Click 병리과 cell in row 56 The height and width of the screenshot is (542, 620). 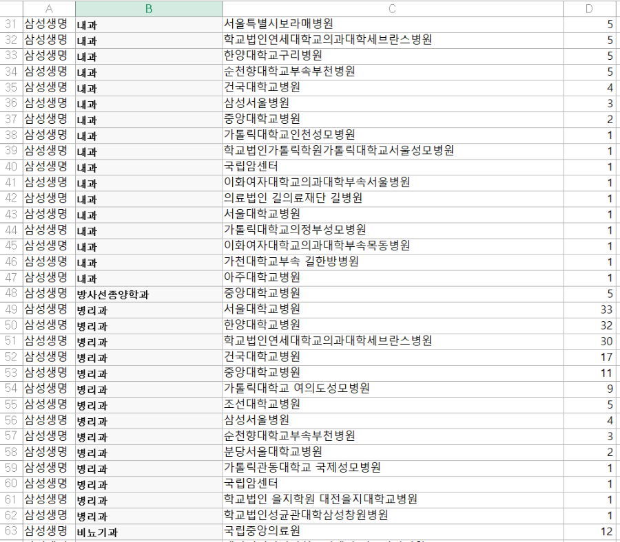[x=149, y=421]
